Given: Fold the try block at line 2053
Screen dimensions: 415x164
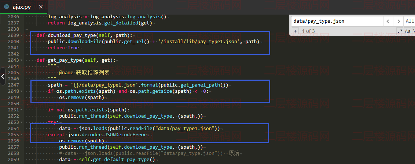Looking at the screenshot, I should point(21,122).
